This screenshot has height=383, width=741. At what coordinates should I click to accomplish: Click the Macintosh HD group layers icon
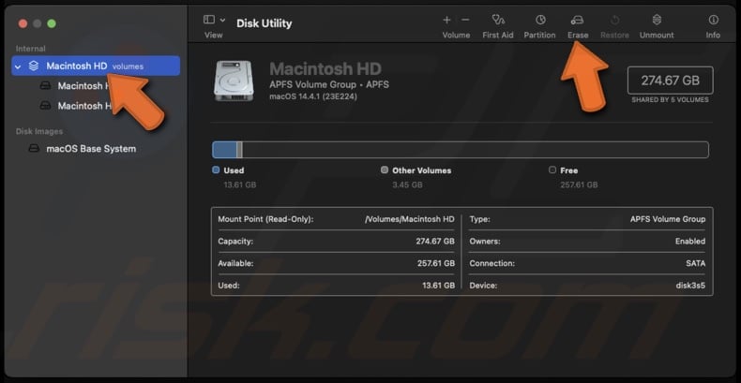34,66
